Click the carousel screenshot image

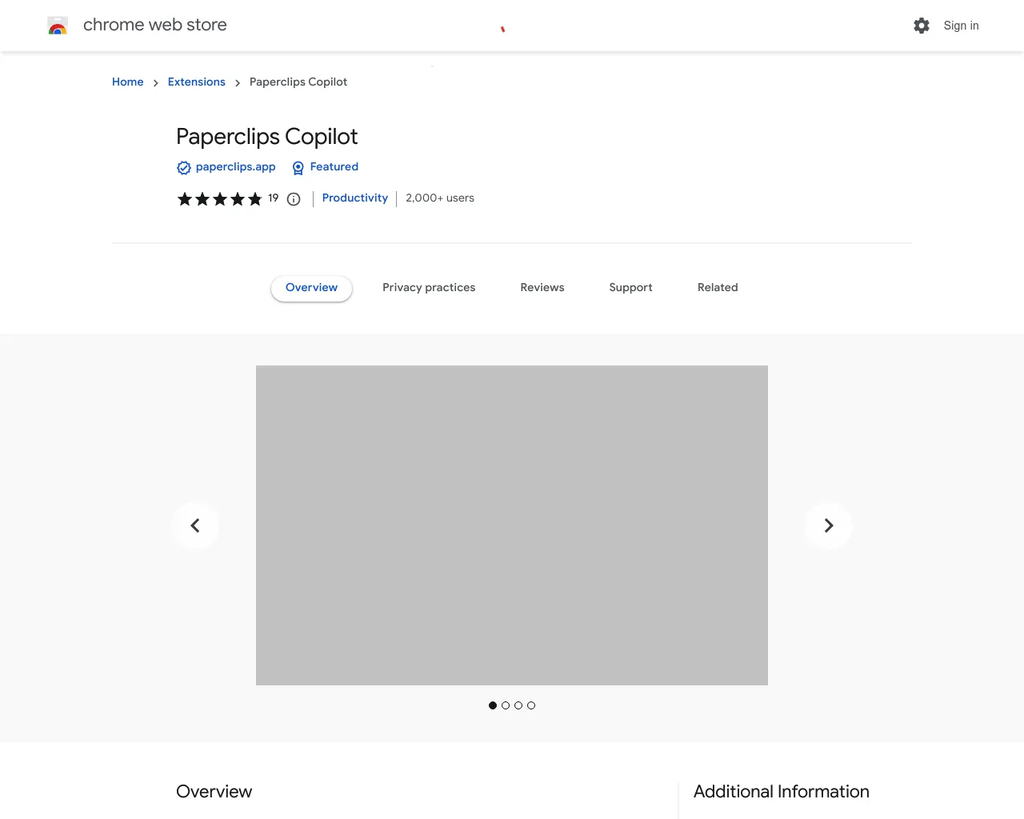point(512,525)
